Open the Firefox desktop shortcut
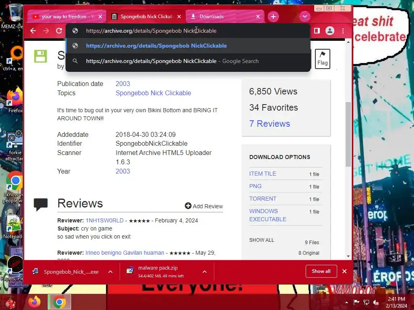This screenshot has height=310, width=414. [15, 100]
